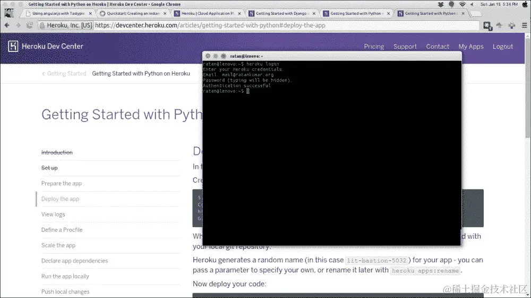531x298 pixels.
Task: Select 'Declare app dependencies' sidebar item
Action: click(74, 261)
